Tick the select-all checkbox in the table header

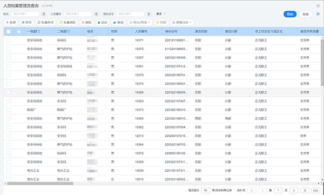point(9,31)
